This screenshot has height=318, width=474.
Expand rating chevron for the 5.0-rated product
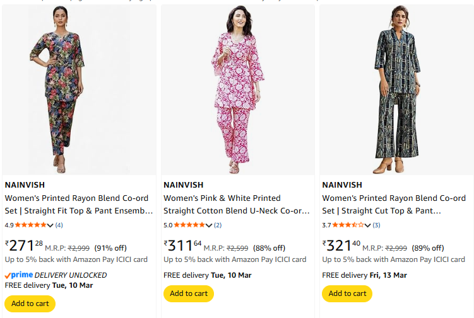209,225
